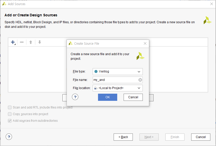Cancel the Add Sources wizard
Viewport: 216px width, 146px height.
coord(201,137)
